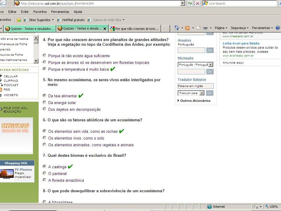
Task: Click the sidebar list scroll down arrow
Action: (36, 61)
